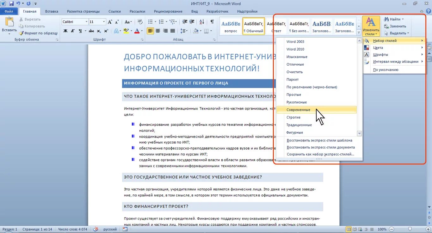432x233 pixels.
Task: Click the zoom slider handle
Action: coord(410,229)
